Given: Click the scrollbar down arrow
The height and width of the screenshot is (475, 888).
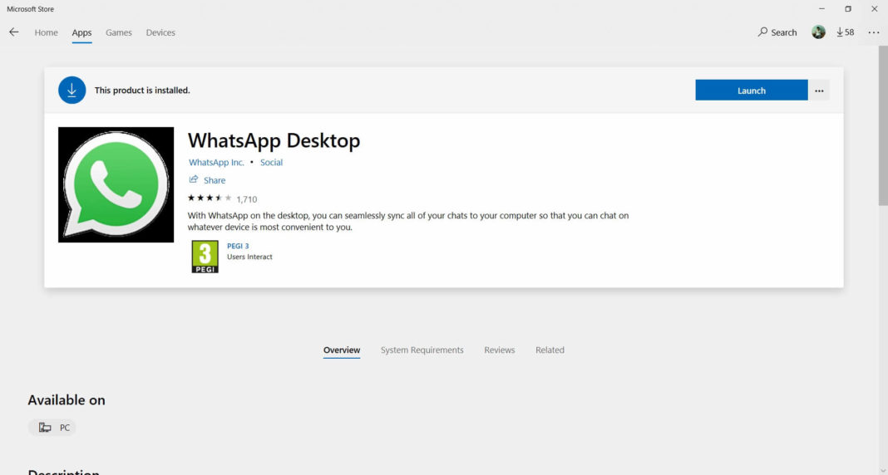Looking at the screenshot, I should coord(883,471).
